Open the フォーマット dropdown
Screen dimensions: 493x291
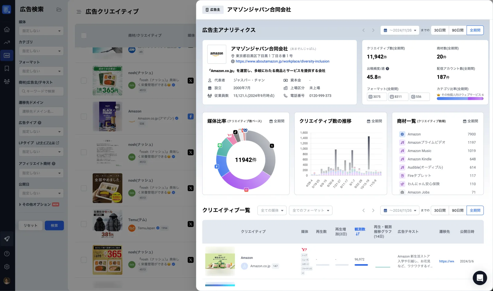[x=41, y=71]
